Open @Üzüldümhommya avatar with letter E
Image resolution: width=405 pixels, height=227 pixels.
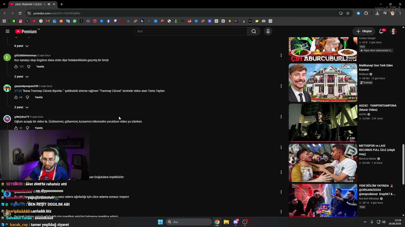coord(7,57)
